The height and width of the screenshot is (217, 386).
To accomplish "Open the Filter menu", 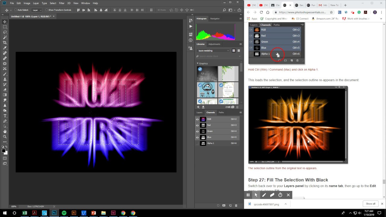I will pos(62,3).
